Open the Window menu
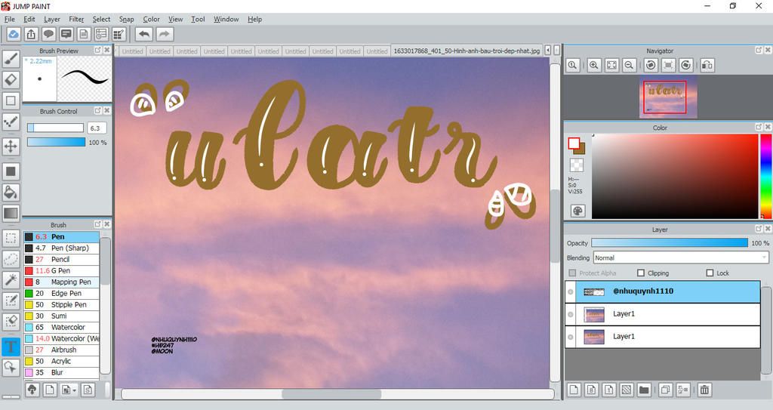The width and height of the screenshot is (773, 410). click(x=226, y=19)
